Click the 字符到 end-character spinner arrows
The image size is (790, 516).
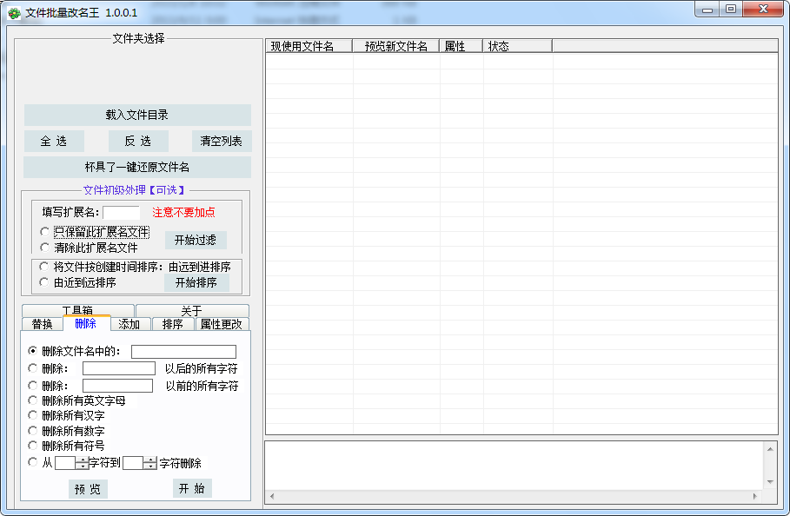tap(150, 463)
